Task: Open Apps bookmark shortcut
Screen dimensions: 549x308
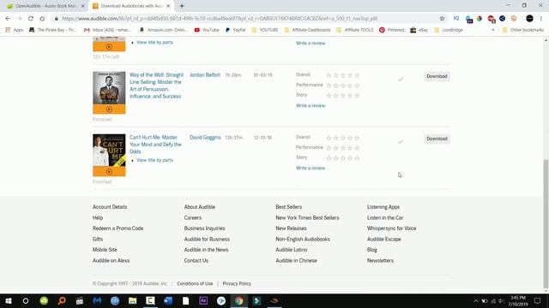Action: (14, 30)
